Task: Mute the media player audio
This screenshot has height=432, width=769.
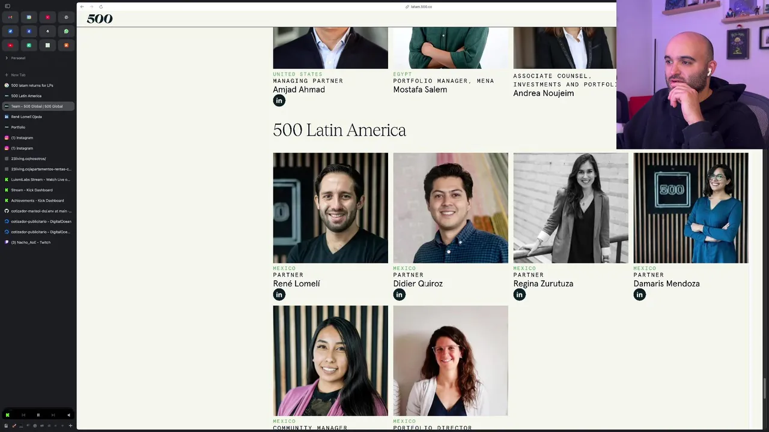Action: (x=68, y=415)
